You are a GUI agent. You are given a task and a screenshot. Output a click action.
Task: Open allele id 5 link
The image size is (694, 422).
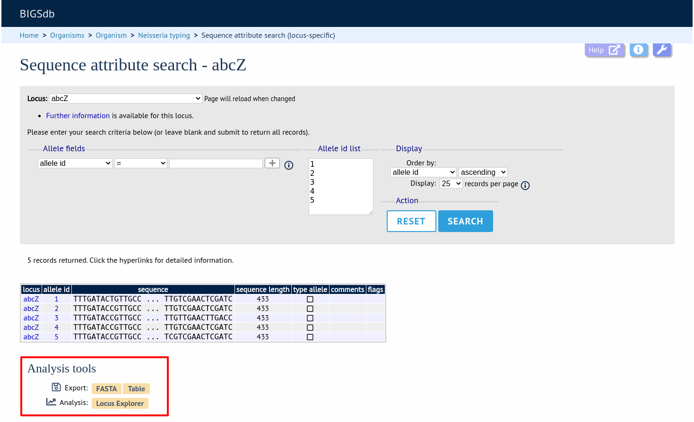[57, 337]
